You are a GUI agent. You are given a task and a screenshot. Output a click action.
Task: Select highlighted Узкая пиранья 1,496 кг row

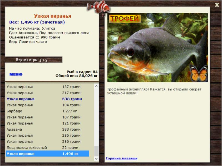pyautogui.click(x=47, y=154)
